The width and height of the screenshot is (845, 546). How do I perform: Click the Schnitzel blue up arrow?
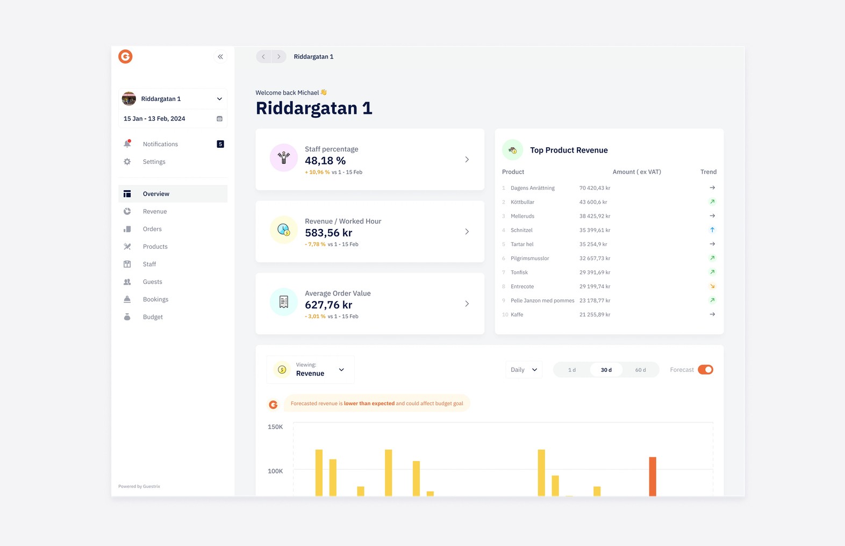pos(712,230)
